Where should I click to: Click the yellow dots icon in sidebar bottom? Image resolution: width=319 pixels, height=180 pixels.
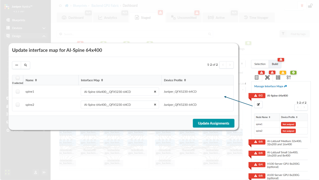pyautogui.click(x=7, y=172)
